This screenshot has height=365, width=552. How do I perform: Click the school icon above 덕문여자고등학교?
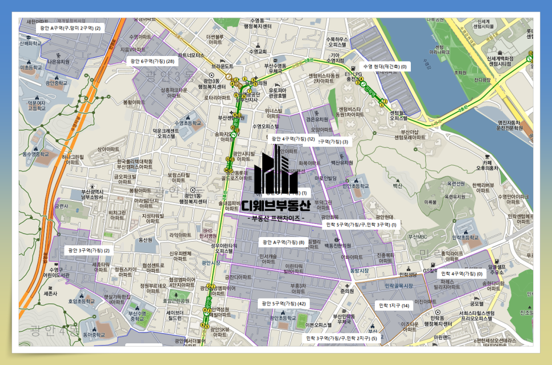pos(37,98)
